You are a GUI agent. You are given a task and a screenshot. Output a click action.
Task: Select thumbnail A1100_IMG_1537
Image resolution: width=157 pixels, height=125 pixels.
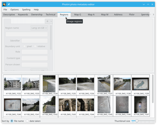coord(104,85)
